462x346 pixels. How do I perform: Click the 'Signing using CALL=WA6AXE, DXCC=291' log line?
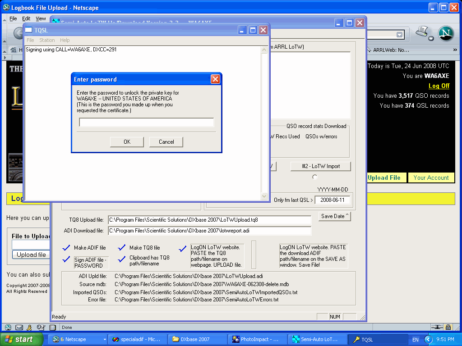tap(71, 50)
